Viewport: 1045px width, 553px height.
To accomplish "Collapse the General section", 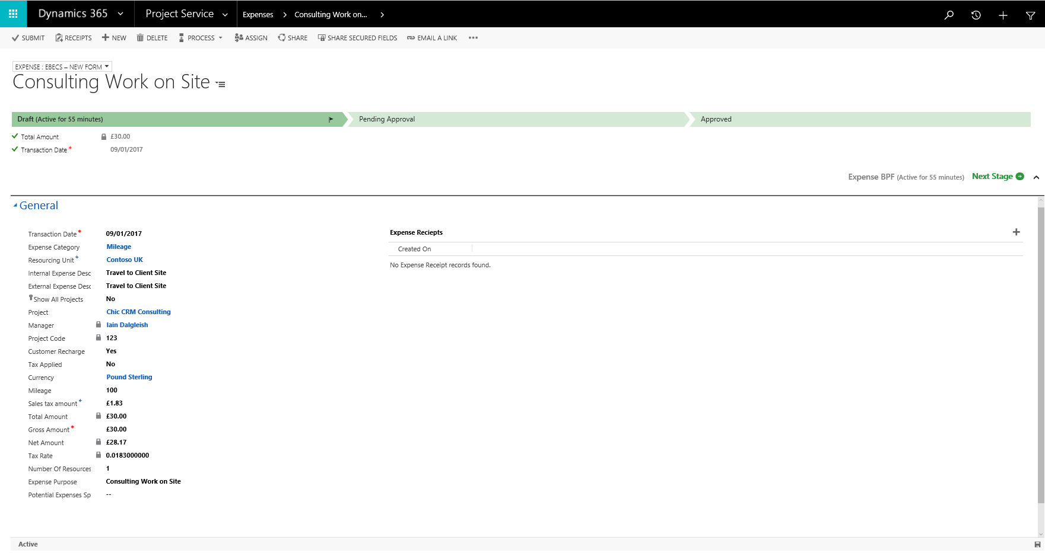I will click(x=36, y=206).
